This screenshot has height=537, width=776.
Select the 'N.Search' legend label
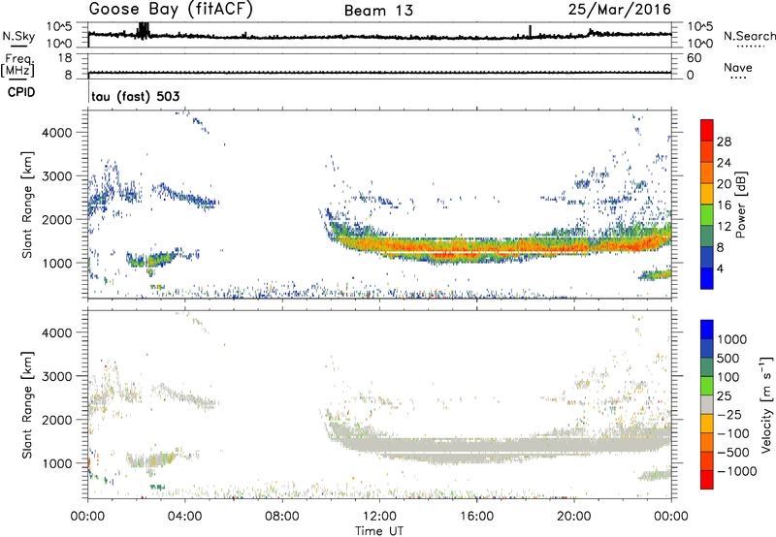(749, 36)
